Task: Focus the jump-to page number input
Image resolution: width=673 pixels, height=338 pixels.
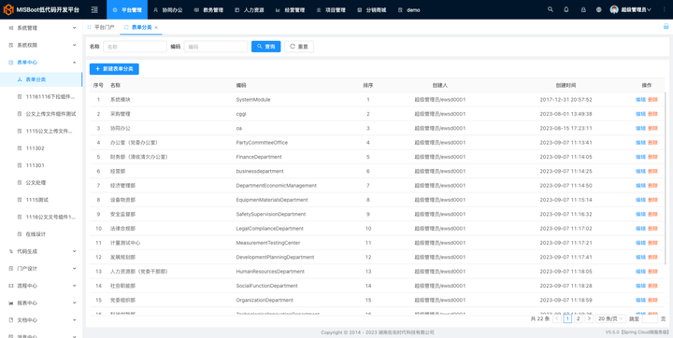Action: click(650, 318)
